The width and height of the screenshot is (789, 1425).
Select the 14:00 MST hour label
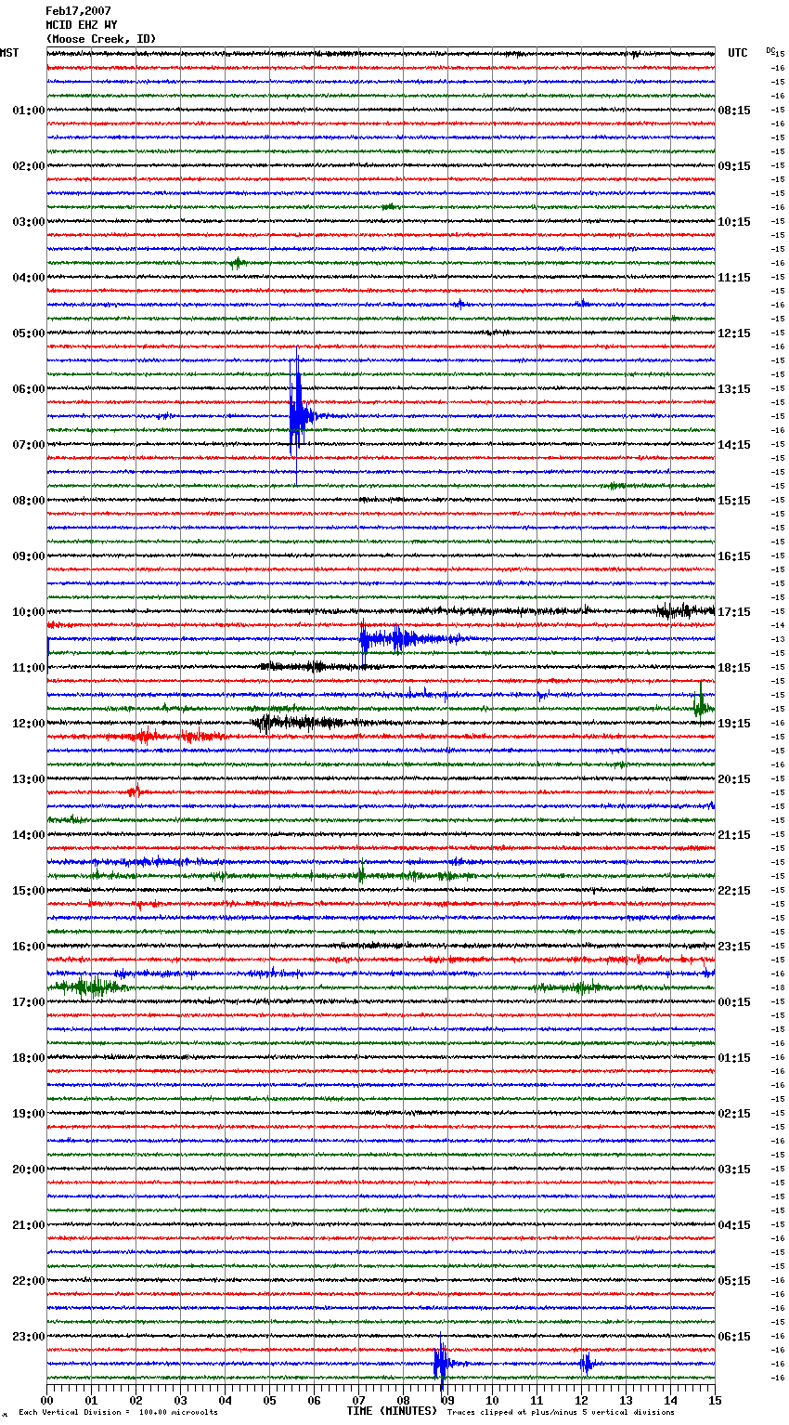29,835
